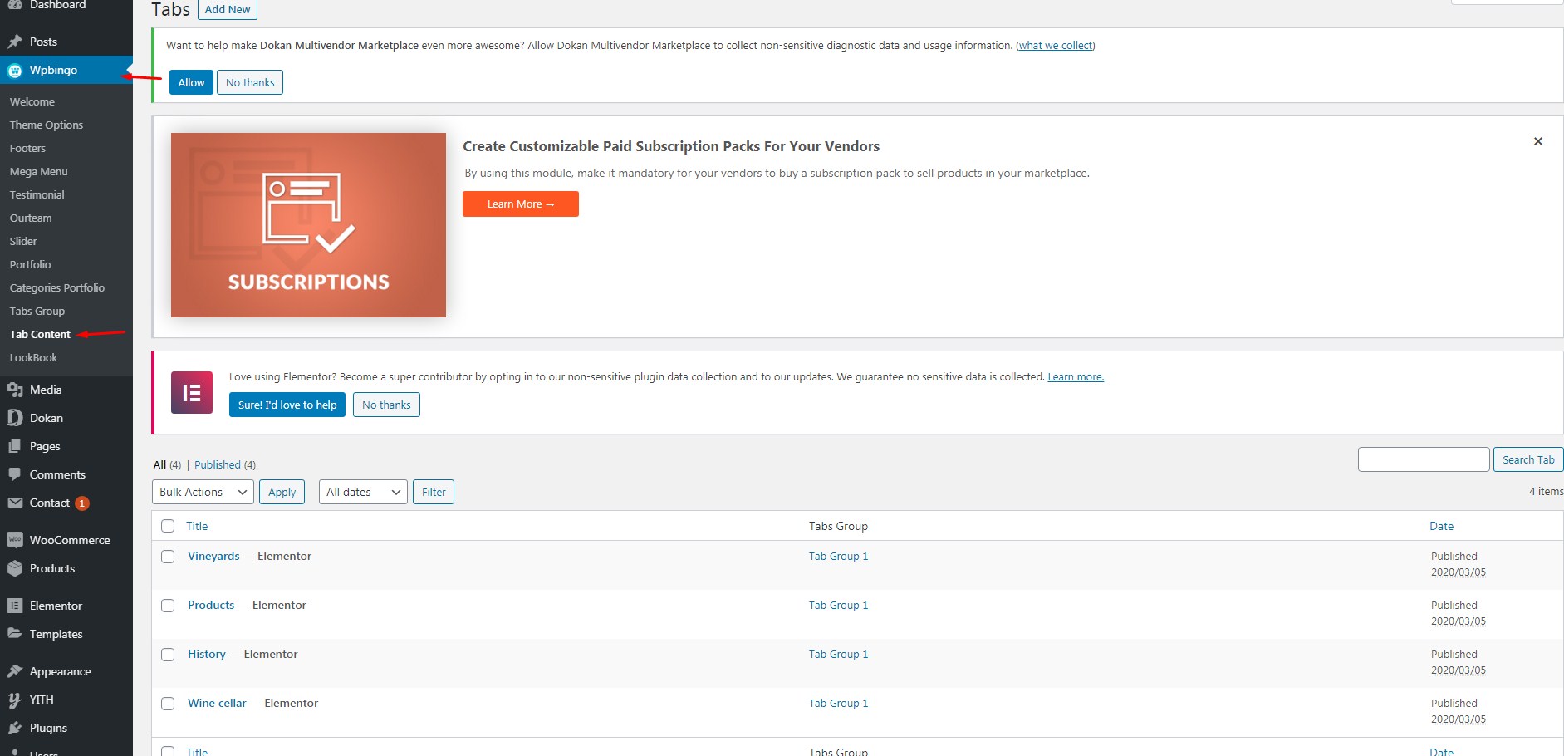
Task: Dismiss the Subscriptions promo with X
Action: [1537, 141]
